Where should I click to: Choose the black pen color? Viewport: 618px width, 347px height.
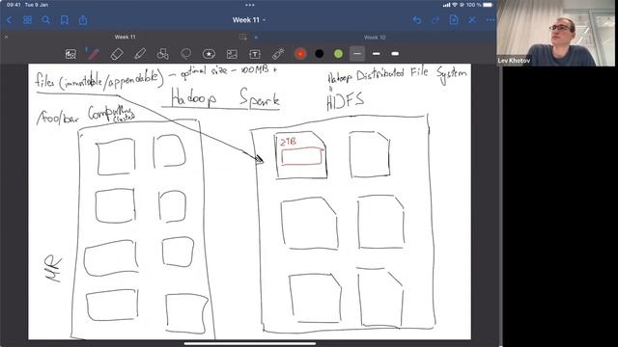(x=320, y=54)
